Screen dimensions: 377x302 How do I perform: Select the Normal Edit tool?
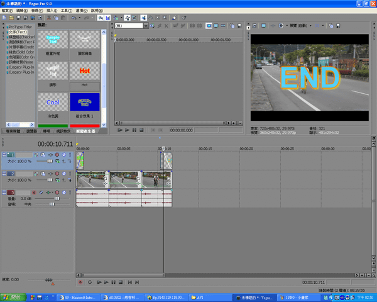pos(144,18)
